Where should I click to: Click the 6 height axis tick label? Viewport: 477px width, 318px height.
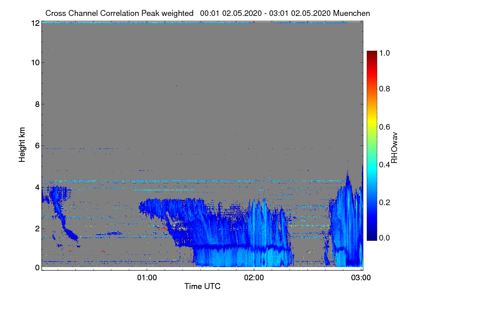click(x=37, y=146)
